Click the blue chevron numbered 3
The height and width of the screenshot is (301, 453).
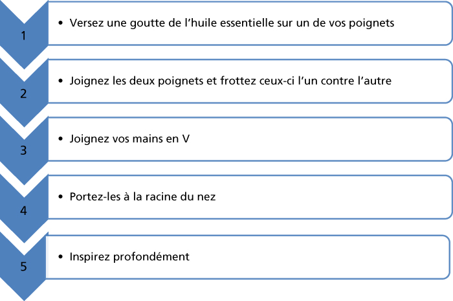point(24,150)
